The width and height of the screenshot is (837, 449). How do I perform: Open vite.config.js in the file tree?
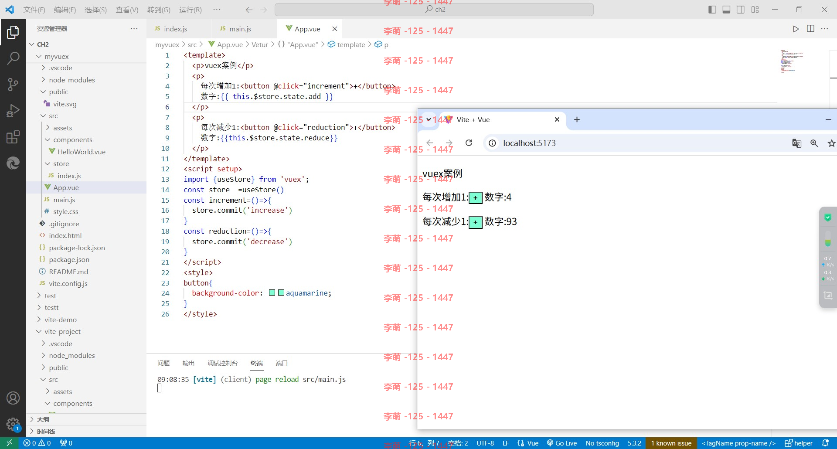click(x=68, y=283)
